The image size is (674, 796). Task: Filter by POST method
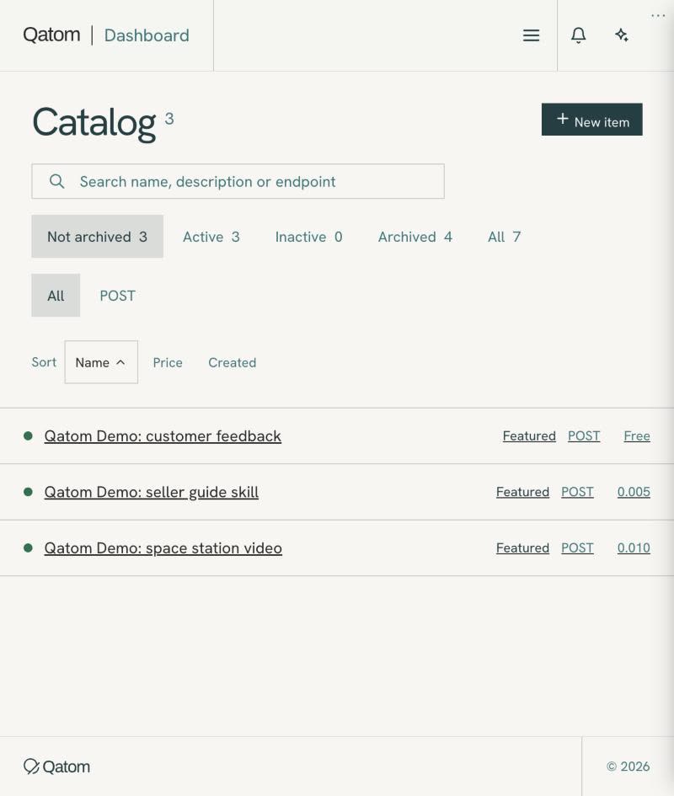click(x=117, y=296)
